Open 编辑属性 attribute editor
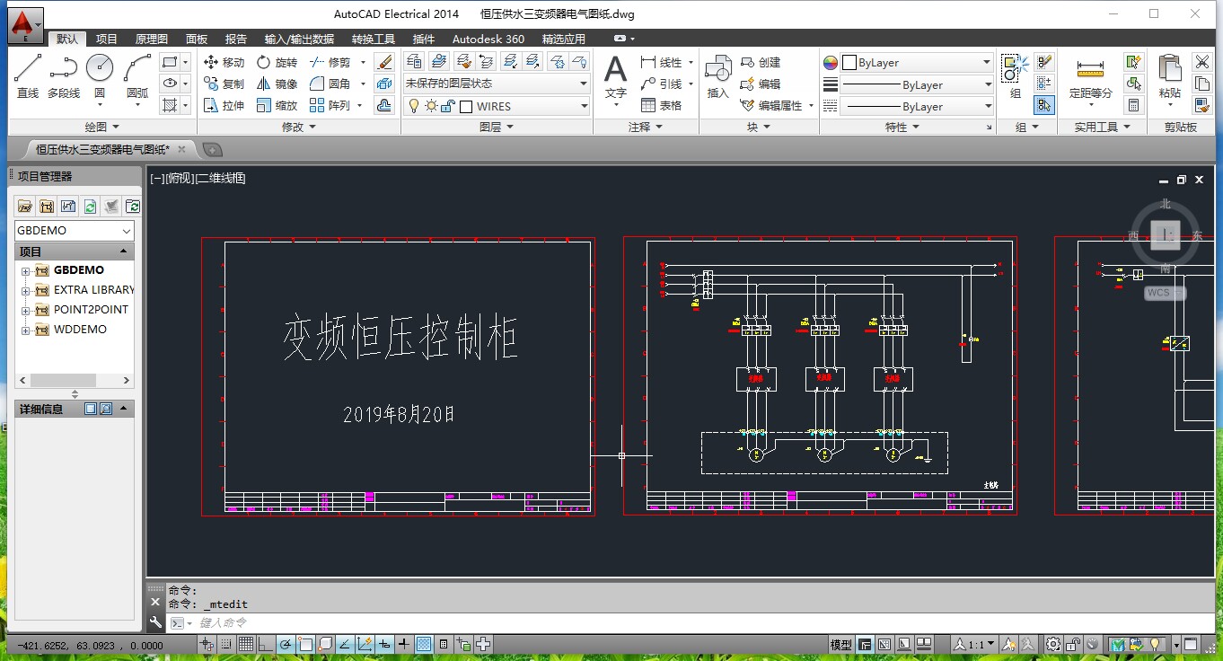Screen dimensions: 1223x661 coord(771,105)
